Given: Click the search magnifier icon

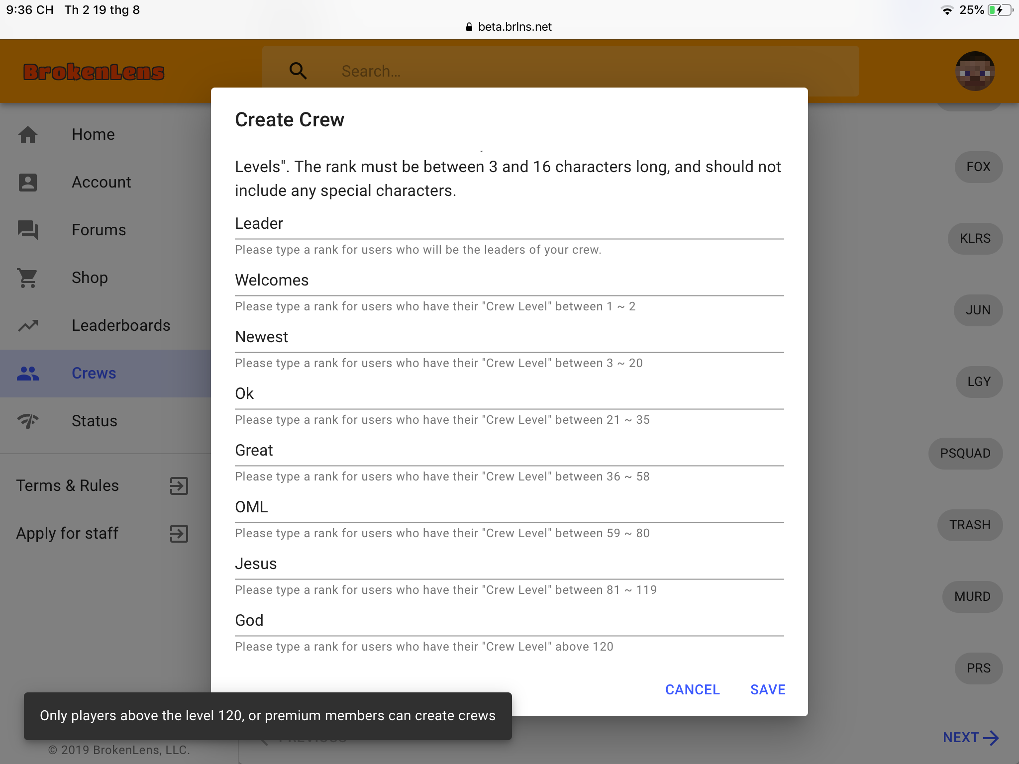Looking at the screenshot, I should point(298,71).
